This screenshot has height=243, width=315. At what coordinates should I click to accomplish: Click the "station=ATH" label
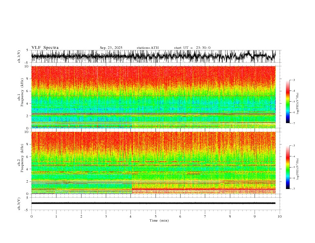tap(148, 48)
